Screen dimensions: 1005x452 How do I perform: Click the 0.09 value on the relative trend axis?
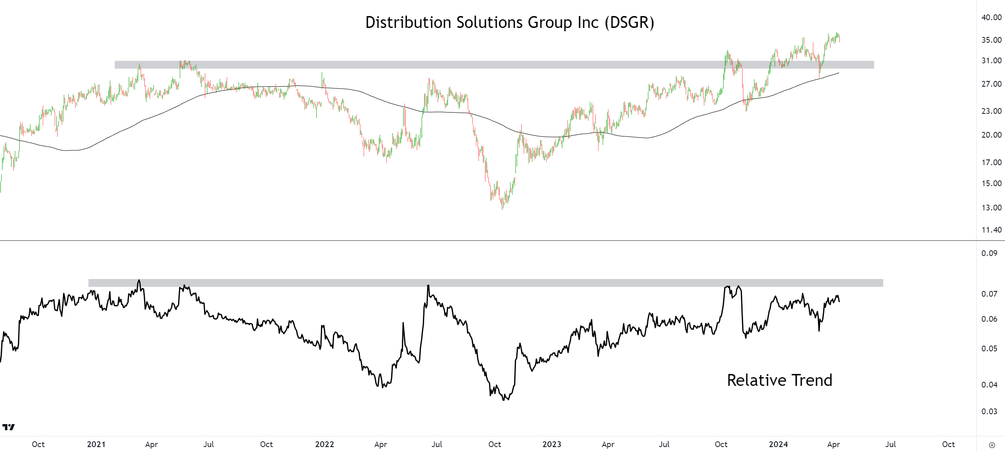point(989,253)
